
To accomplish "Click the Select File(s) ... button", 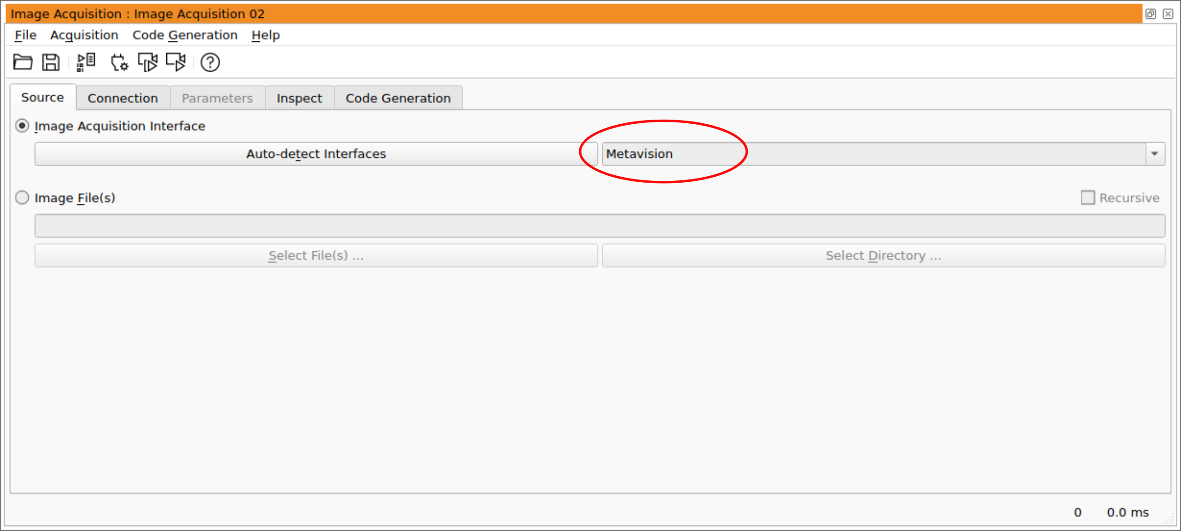I will (x=316, y=255).
